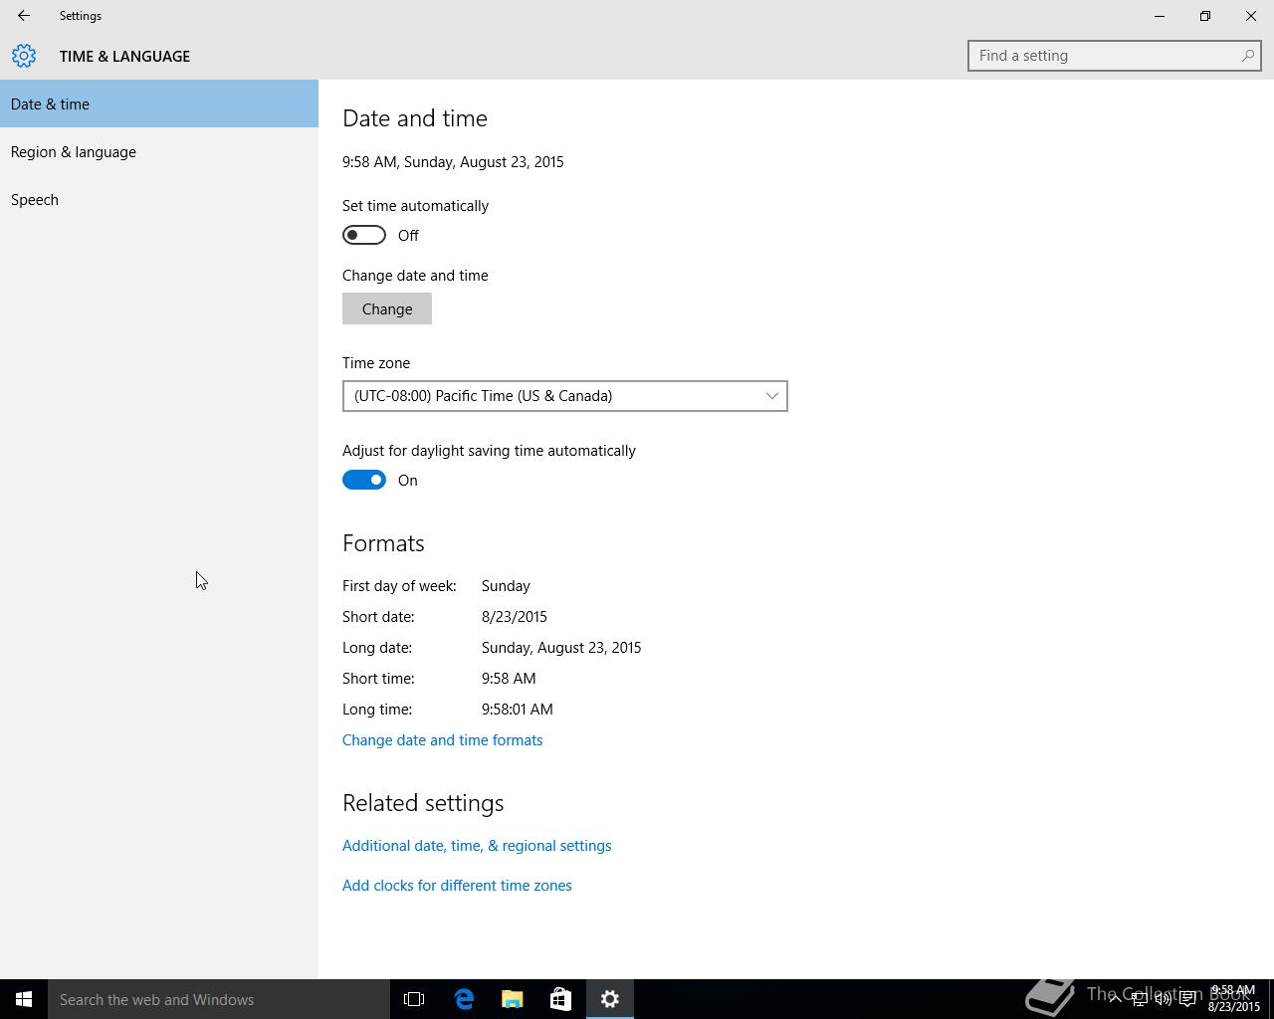The image size is (1274, 1019).
Task: Open the Speech settings section
Action: pos(35,200)
